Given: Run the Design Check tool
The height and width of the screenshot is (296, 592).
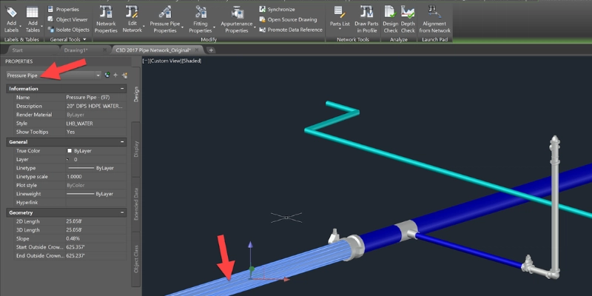Looking at the screenshot, I should coord(391,19).
